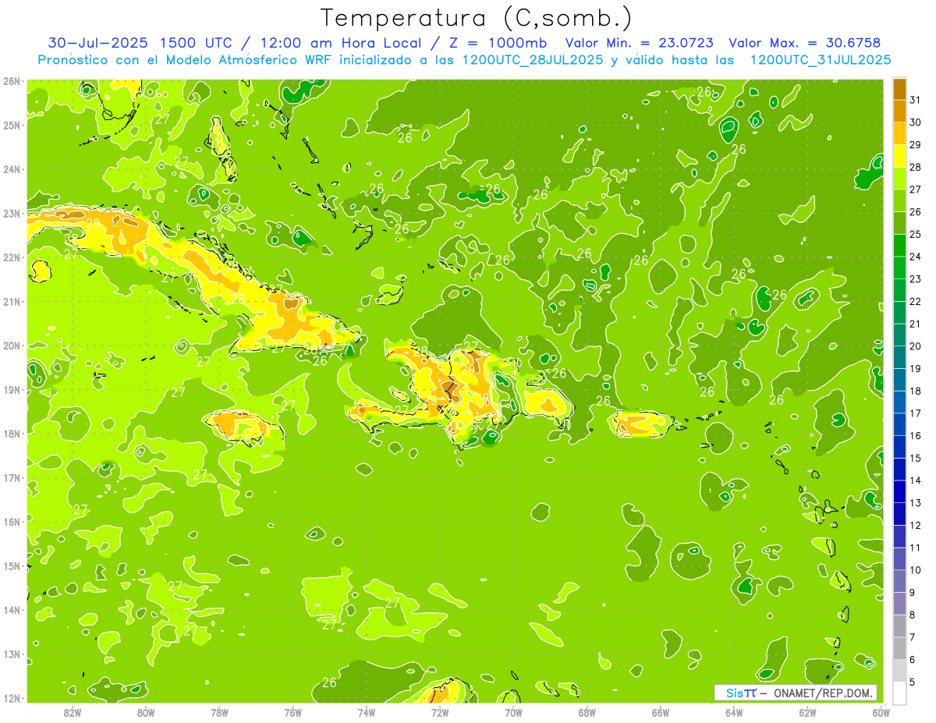Click the legend value label '27'
Screen dimensions: 936x723
click(x=915, y=190)
